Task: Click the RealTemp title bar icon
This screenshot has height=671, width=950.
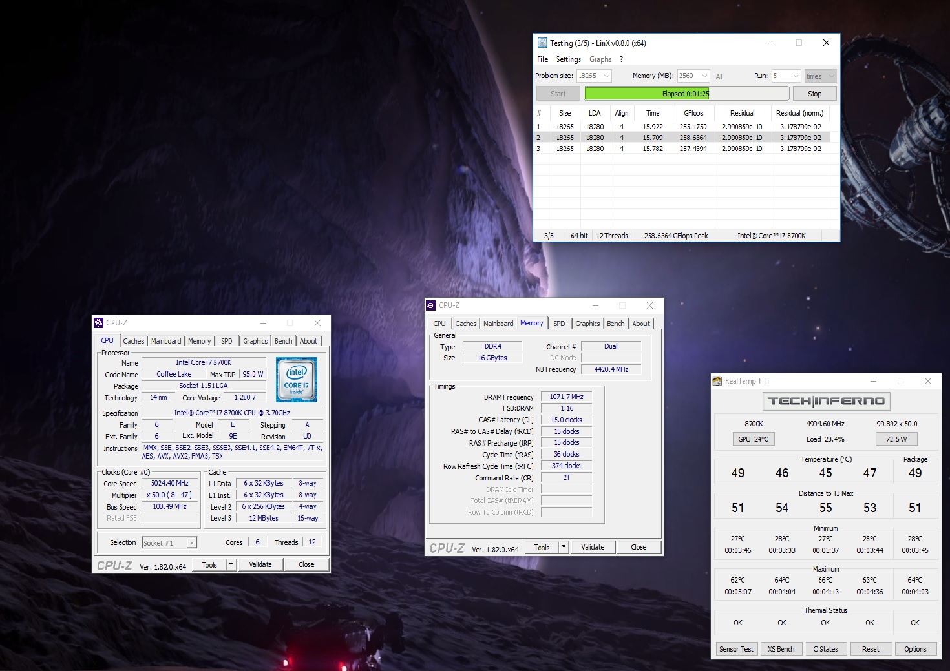Action: tap(717, 381)
